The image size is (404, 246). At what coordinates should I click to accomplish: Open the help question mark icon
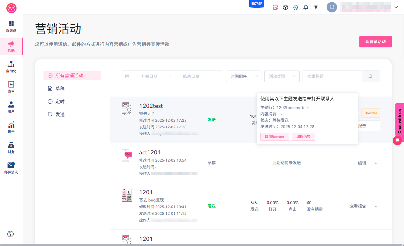pos(285,7)
